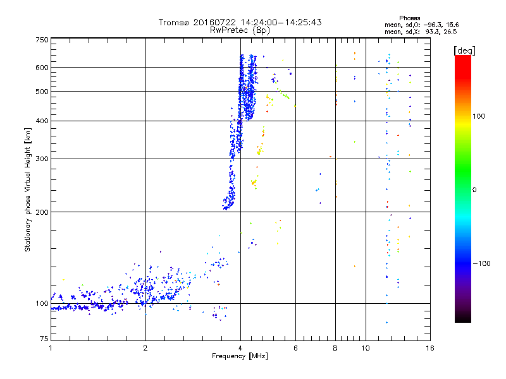Click the '[deg]' colorbar unit label
Image resolution: width=506 pixels, height=379 pixels.
point(464,51)
